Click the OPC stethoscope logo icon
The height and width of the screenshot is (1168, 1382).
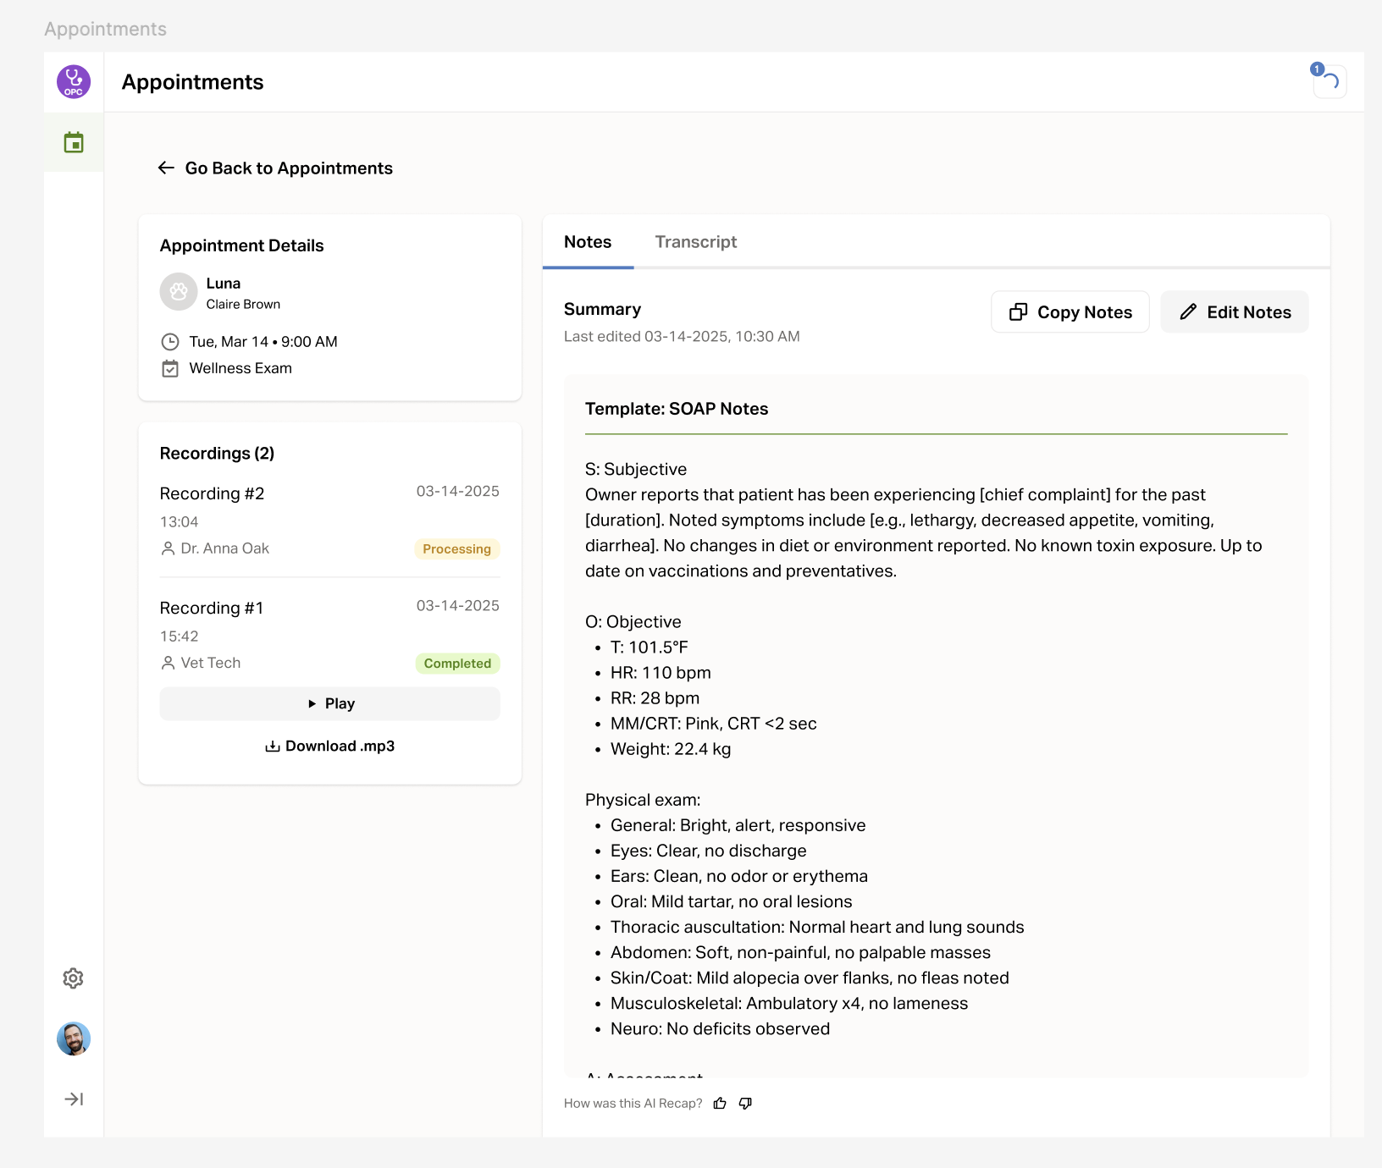click(x=74, y=82)
